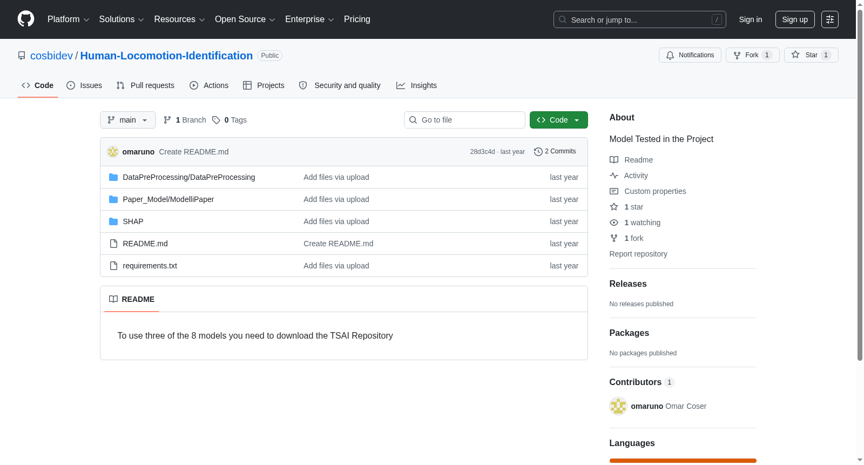864x465 pixels.
Task: Open the Insights tab
Action: (416, 85)
